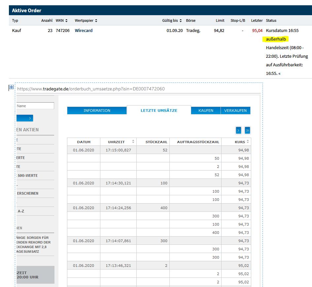The height and width of the screenshot is (287, 312).
Task: Sort active orders by Wertpapier
Action: click(x=96, y=20)
